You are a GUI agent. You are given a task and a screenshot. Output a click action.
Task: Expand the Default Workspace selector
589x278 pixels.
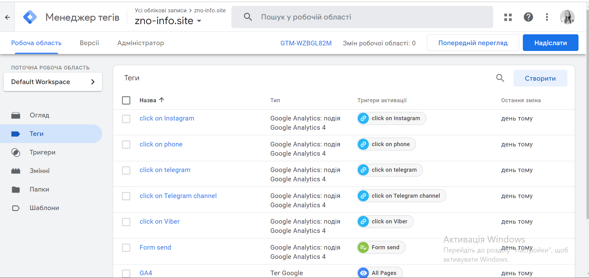coord(53,82)
